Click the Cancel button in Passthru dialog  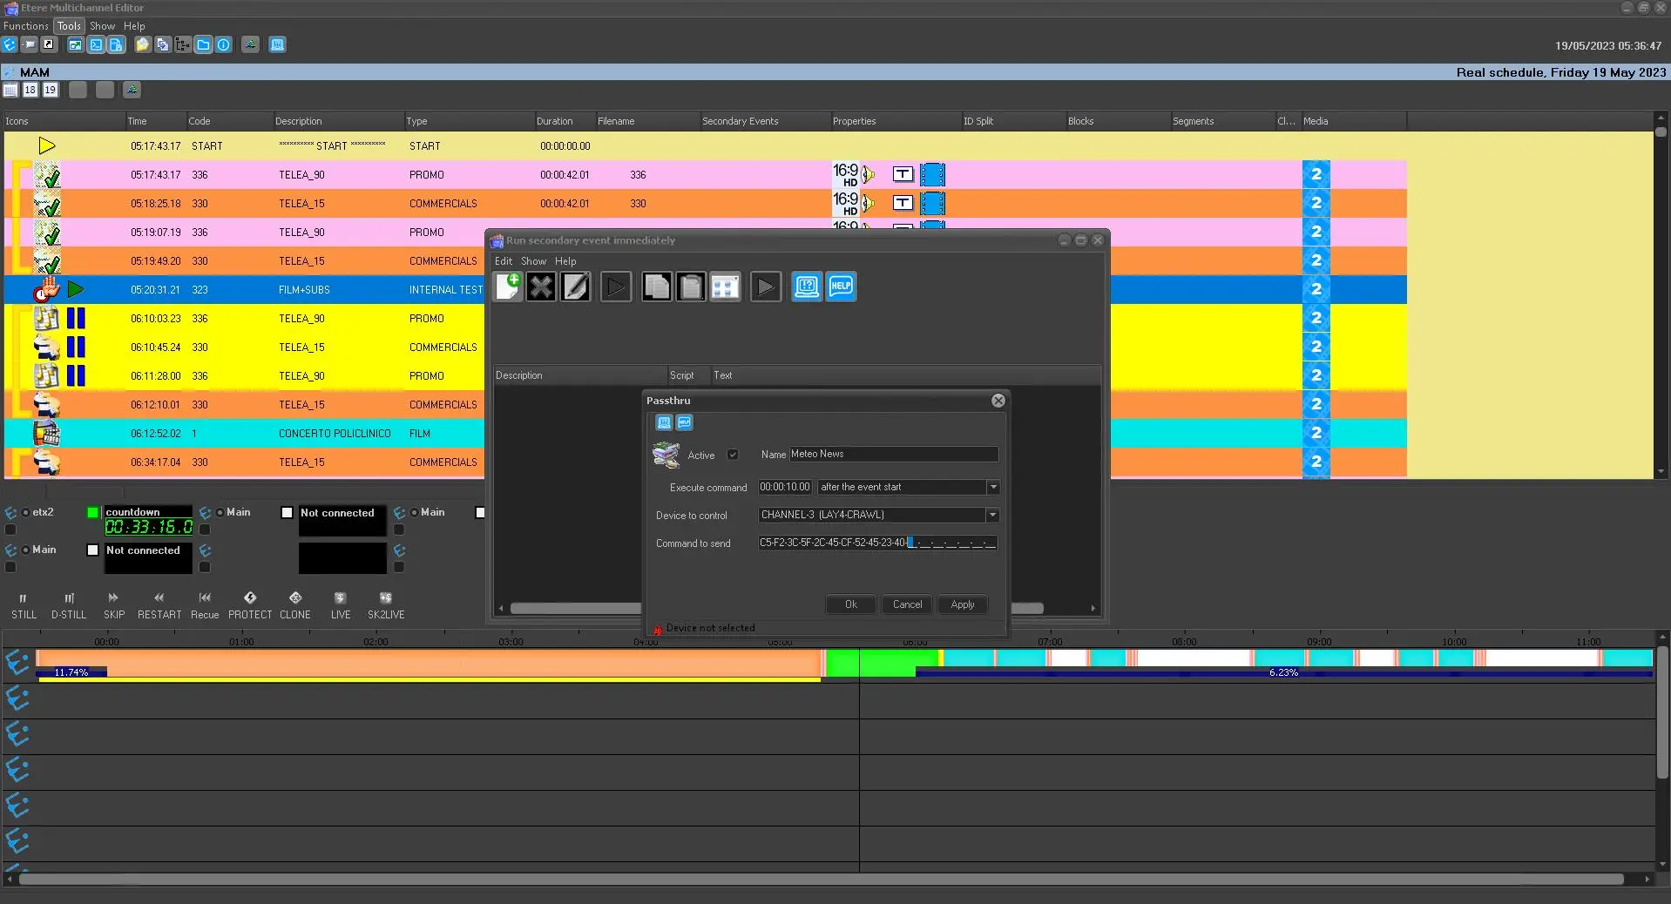907,604
